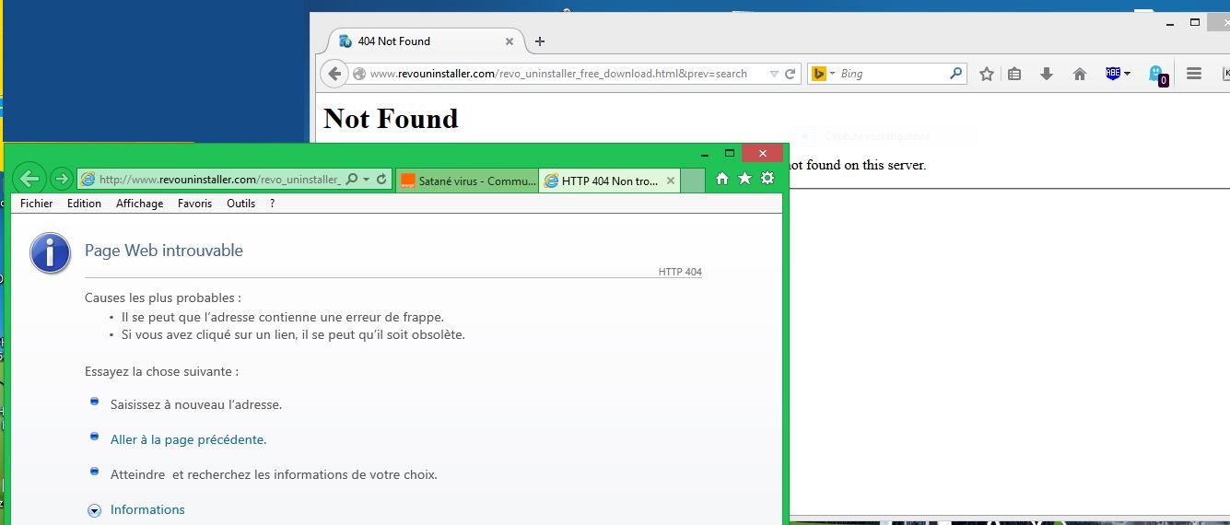Click the 'HTTP 404' label
This screenshot has width=1230, height=525.
point(680,272)
